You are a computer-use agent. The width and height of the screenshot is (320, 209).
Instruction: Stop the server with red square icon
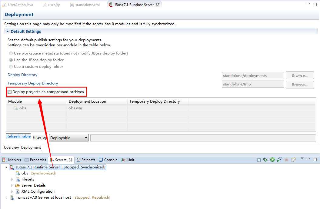286,160
